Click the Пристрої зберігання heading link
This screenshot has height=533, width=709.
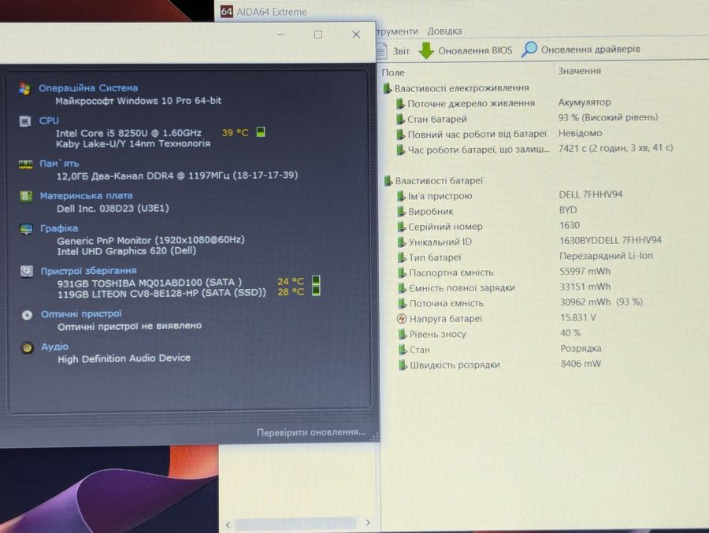(88, 271)
